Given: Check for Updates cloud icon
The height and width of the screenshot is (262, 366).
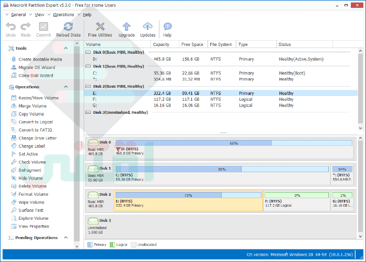Looking at the screenshot, I should click(147, 27).
